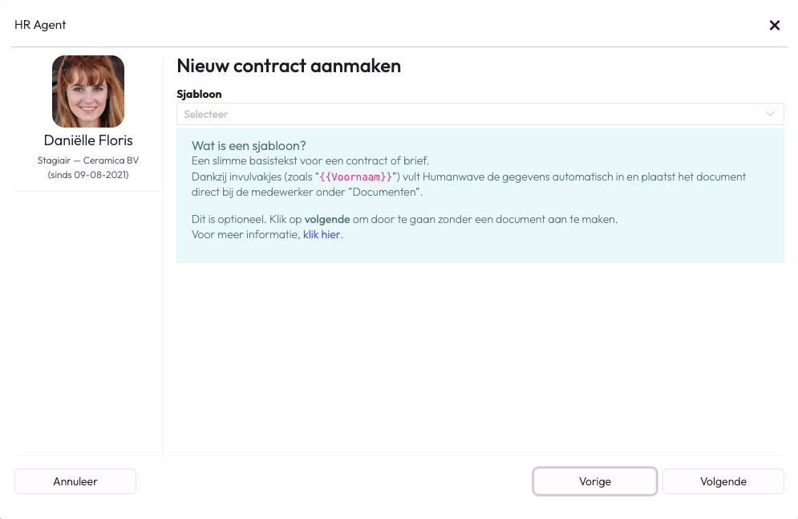Cancel with the Annuleer button
Screen dimensions: 798x519
click(75, 481)
